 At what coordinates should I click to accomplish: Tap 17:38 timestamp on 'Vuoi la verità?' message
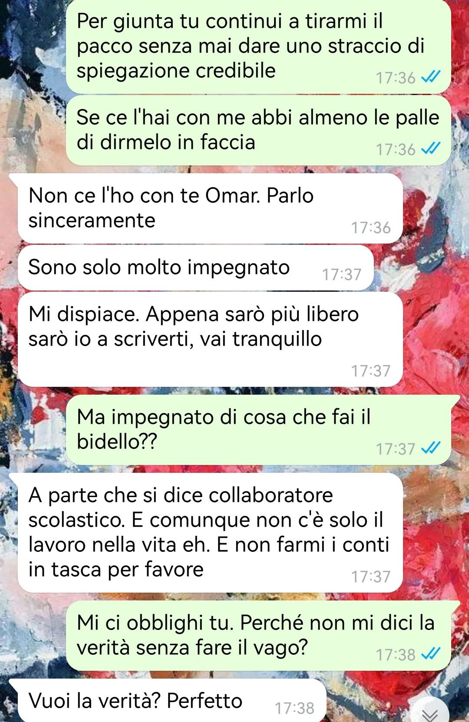click(x=294, y=708)
